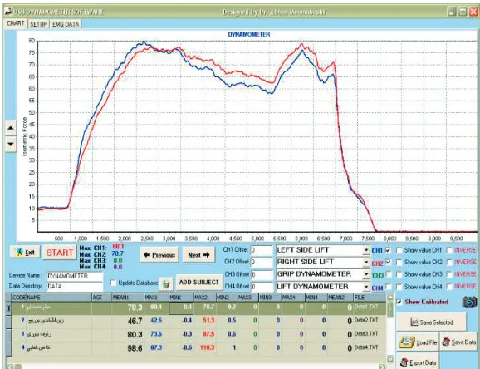Click the camera snapshot icon
The height and width of the screenshot is (369, 480).
pyautogui.click(x=469, y=302)
